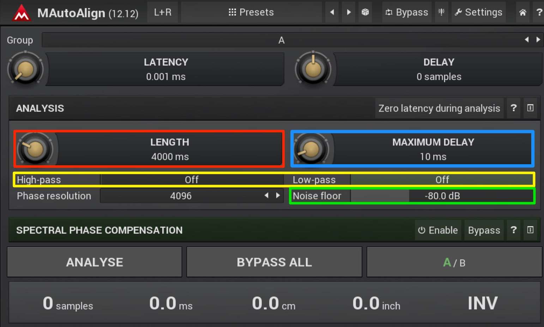Click the 0 samples readout
This screenshot has height=327, width=544.
[x=68, y=303]
